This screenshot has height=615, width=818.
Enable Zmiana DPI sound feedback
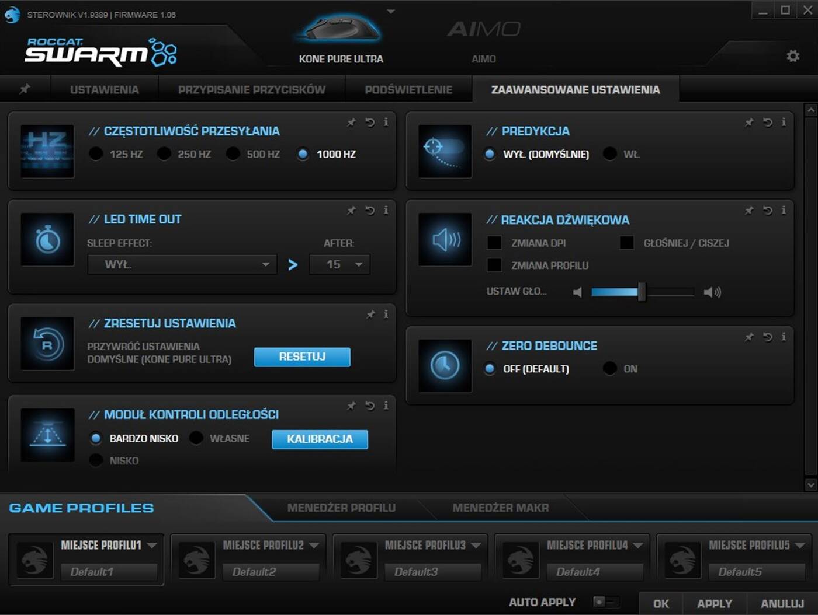(494, 242)
